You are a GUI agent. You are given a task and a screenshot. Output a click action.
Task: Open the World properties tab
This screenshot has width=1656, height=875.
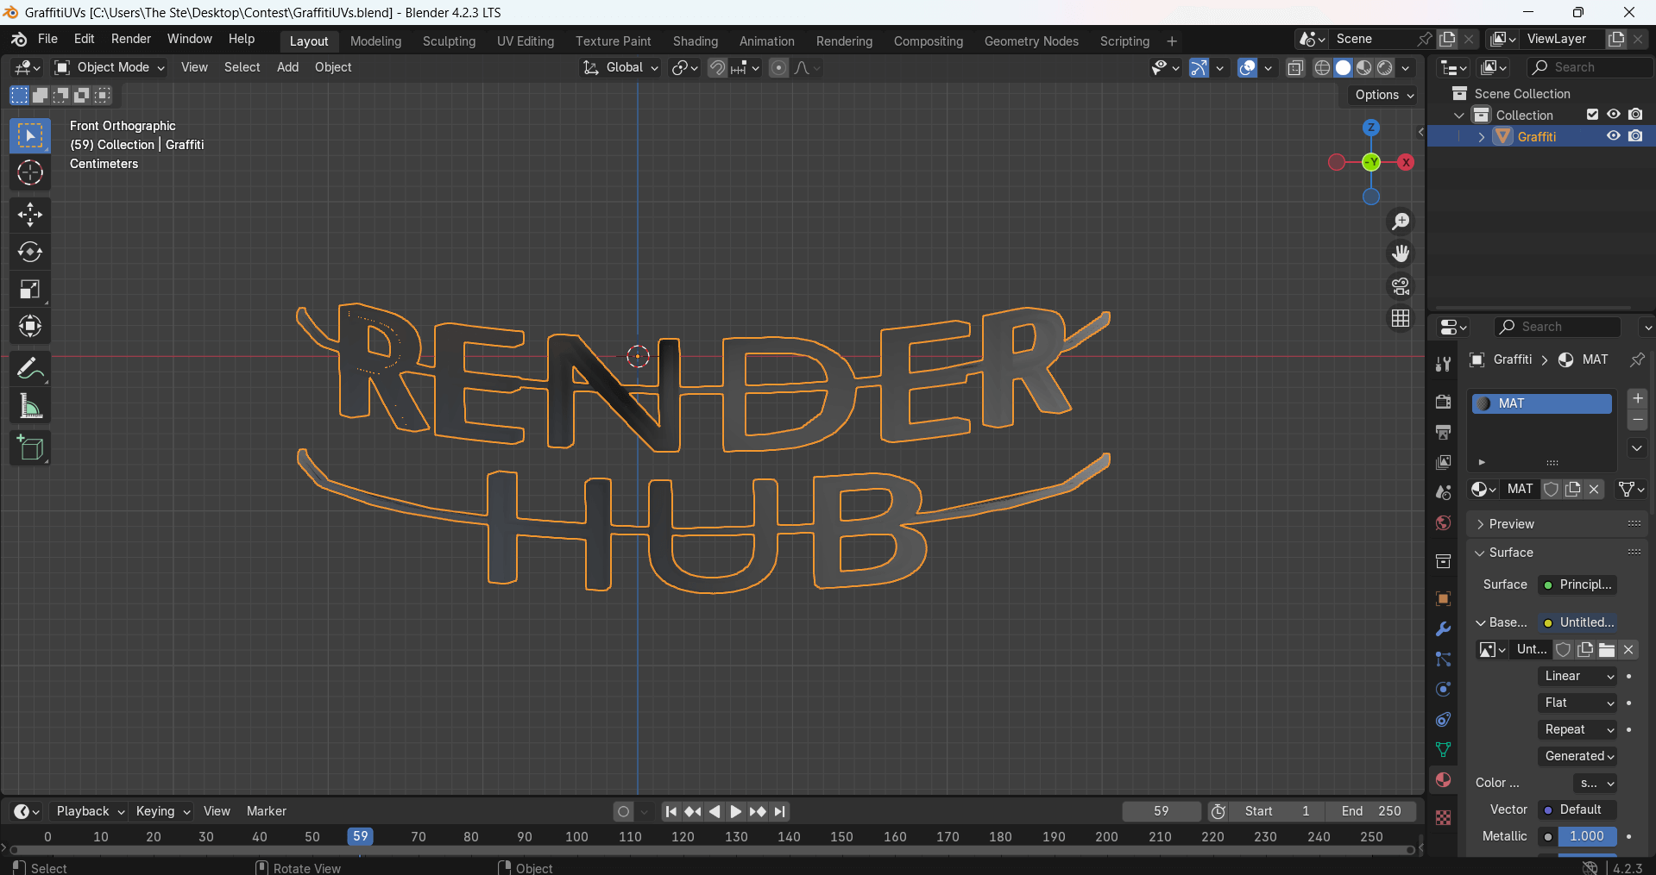point(1443,523)
